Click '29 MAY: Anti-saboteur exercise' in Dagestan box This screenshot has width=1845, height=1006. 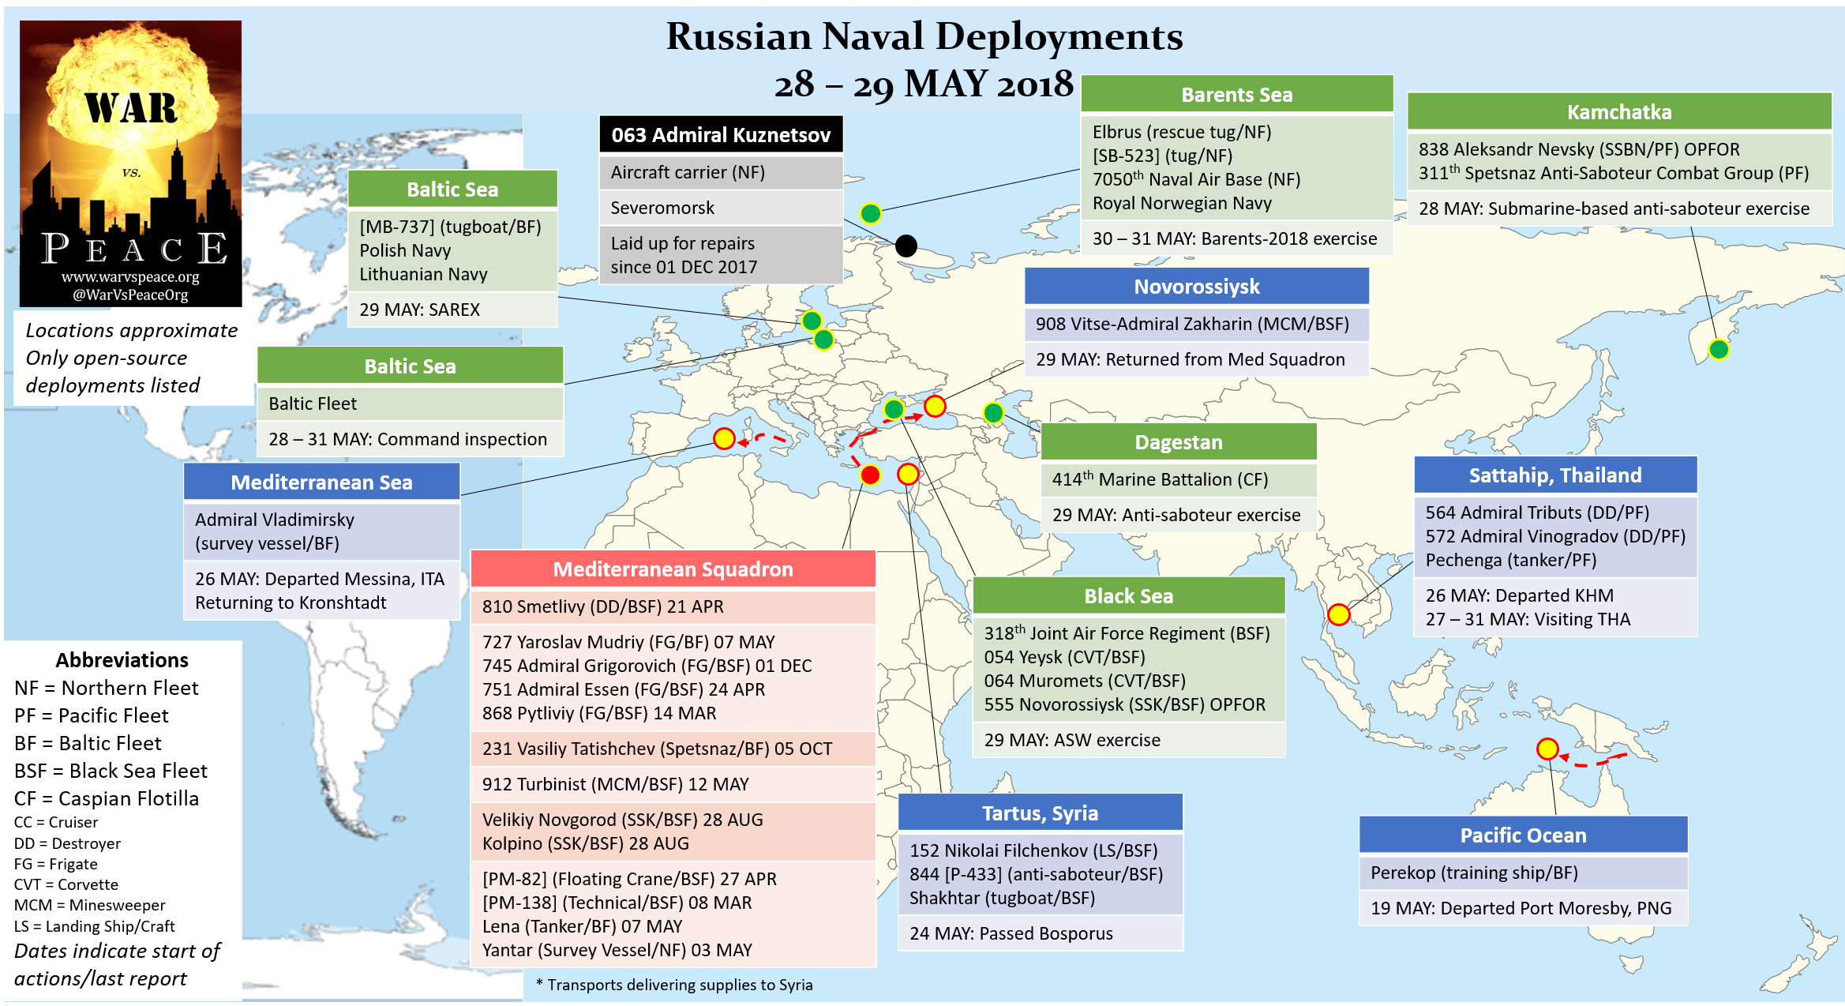tap(1176, 515)
